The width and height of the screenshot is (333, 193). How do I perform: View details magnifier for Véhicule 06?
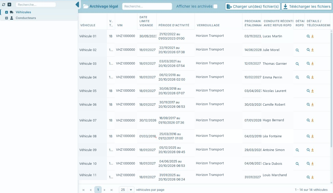point(308,105)
